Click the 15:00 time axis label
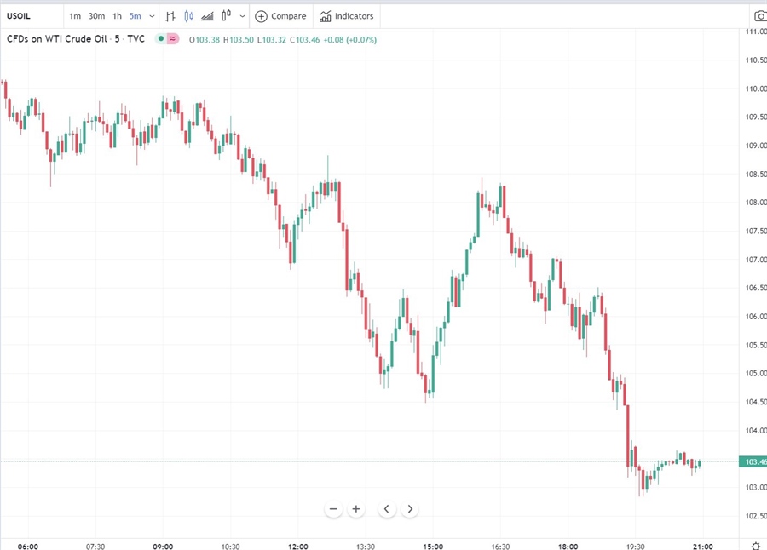767x550 pixels. 433,546
